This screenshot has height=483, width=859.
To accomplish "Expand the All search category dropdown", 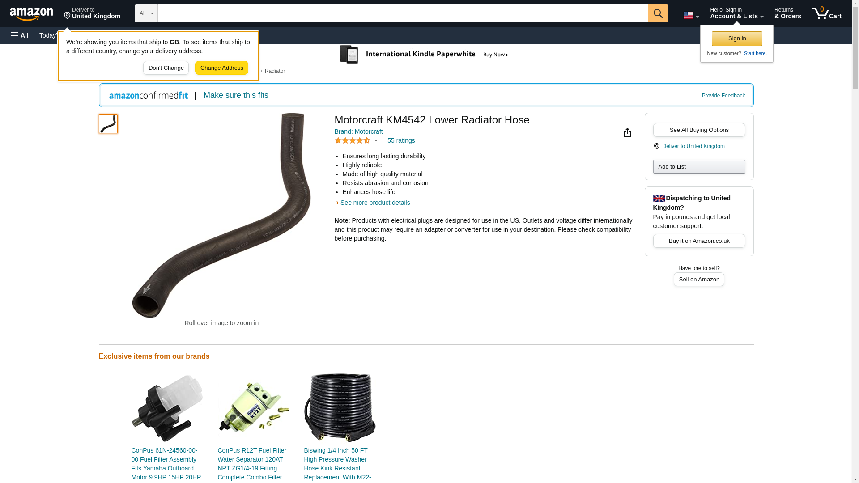I will pos(146,13).
